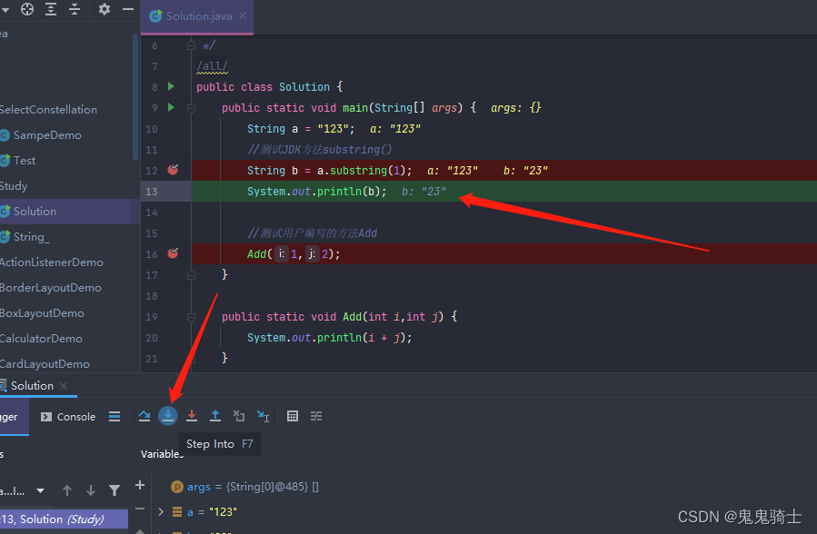The width and height of the screenshot is (817, 534).
Task: Collapse the main method fold marker on line 9
Action: pos(191,108)
